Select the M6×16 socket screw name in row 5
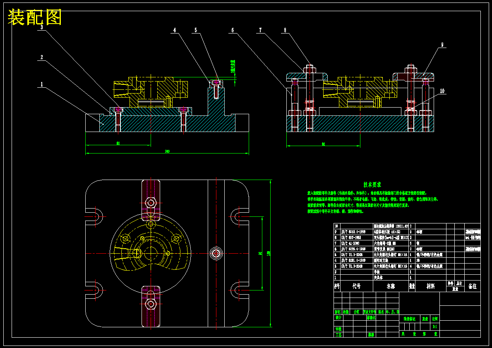This screenshot has width=492, height=348. (390, 255)
